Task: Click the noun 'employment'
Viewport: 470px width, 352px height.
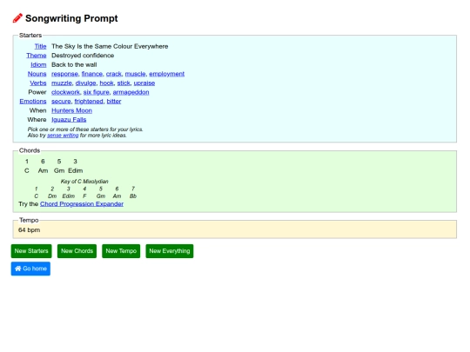Action: pyautogui.click(x=166, y=74)
